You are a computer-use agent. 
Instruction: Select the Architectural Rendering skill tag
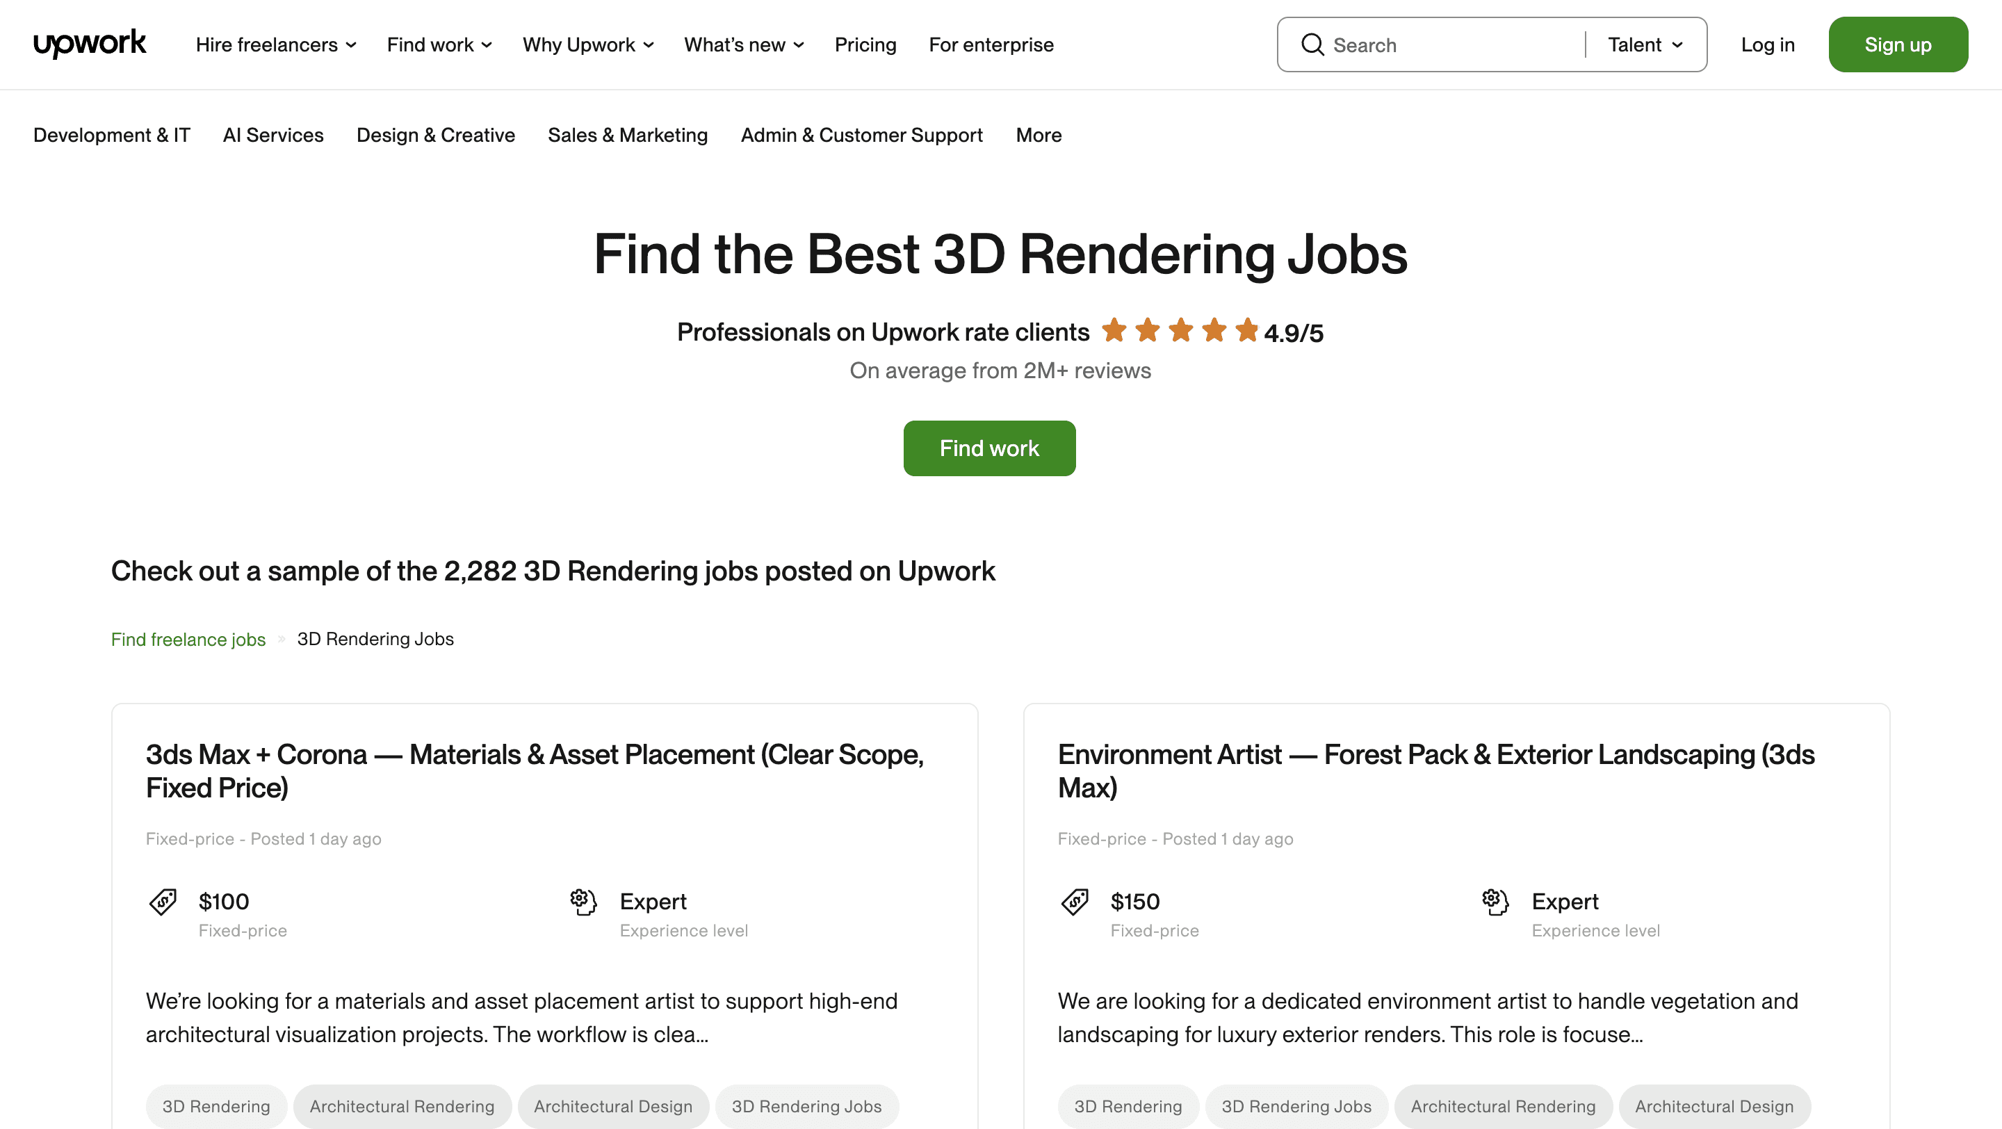click(402, 1107)
